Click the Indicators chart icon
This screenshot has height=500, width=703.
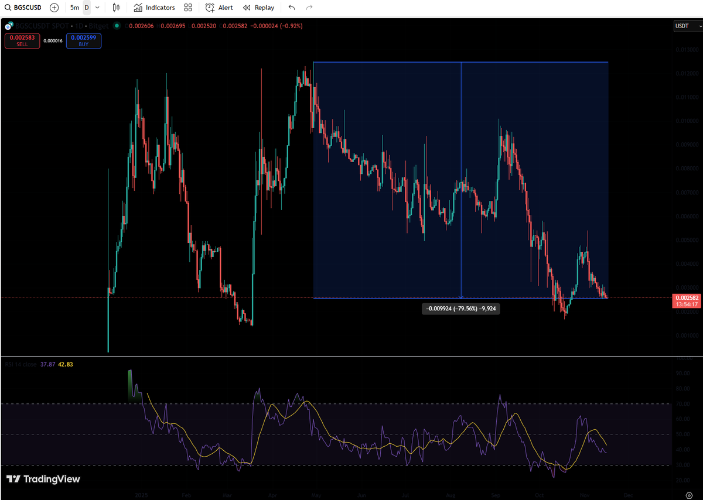(x=138, y=8)
